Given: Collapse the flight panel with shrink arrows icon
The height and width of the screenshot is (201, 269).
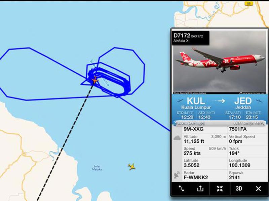Looking at the screenshot, I should coord(220,189).
